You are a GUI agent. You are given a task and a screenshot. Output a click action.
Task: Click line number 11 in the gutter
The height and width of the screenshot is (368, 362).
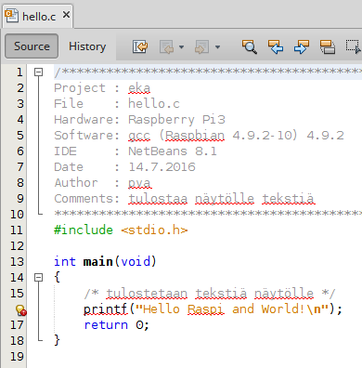click(17, 230)
